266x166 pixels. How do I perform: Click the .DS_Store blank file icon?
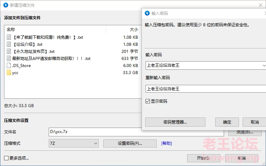pyautogui.click(x=9, y=66)
